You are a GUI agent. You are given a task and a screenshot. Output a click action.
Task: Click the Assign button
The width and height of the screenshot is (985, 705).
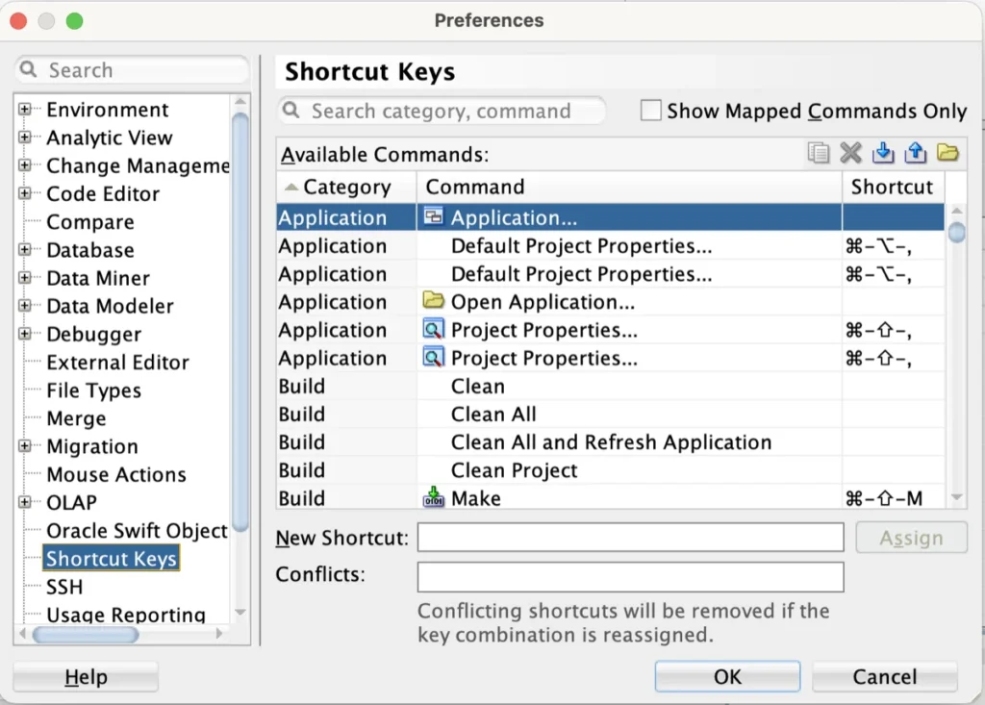tap(911, 538)
